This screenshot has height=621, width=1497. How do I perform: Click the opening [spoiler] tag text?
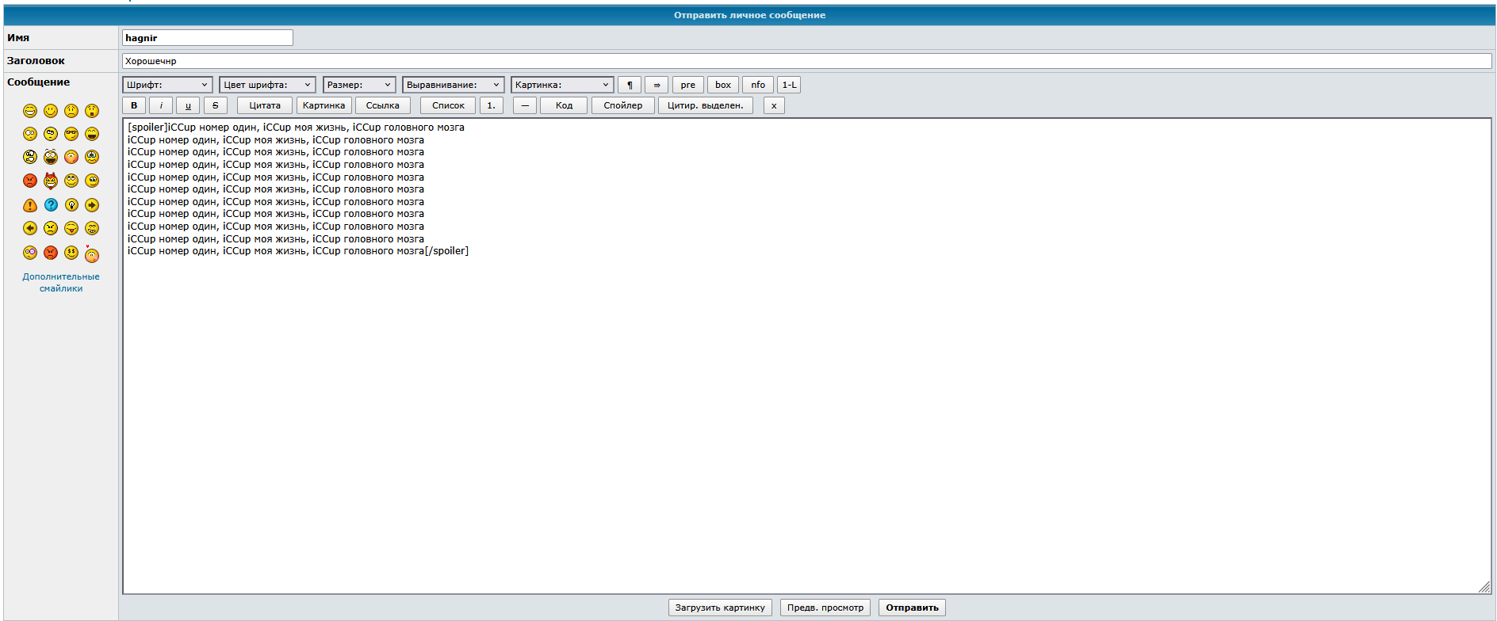coord(147,128)
